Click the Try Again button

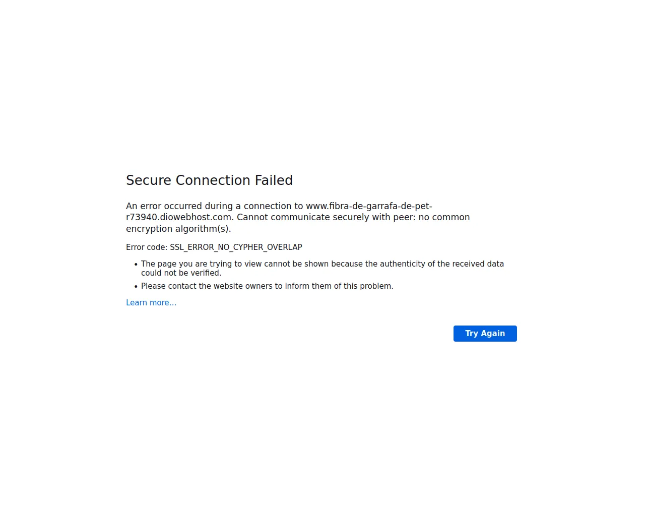485,334
